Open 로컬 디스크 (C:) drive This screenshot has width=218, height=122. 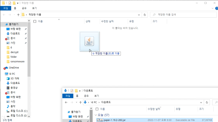click(x=19, y=111)
